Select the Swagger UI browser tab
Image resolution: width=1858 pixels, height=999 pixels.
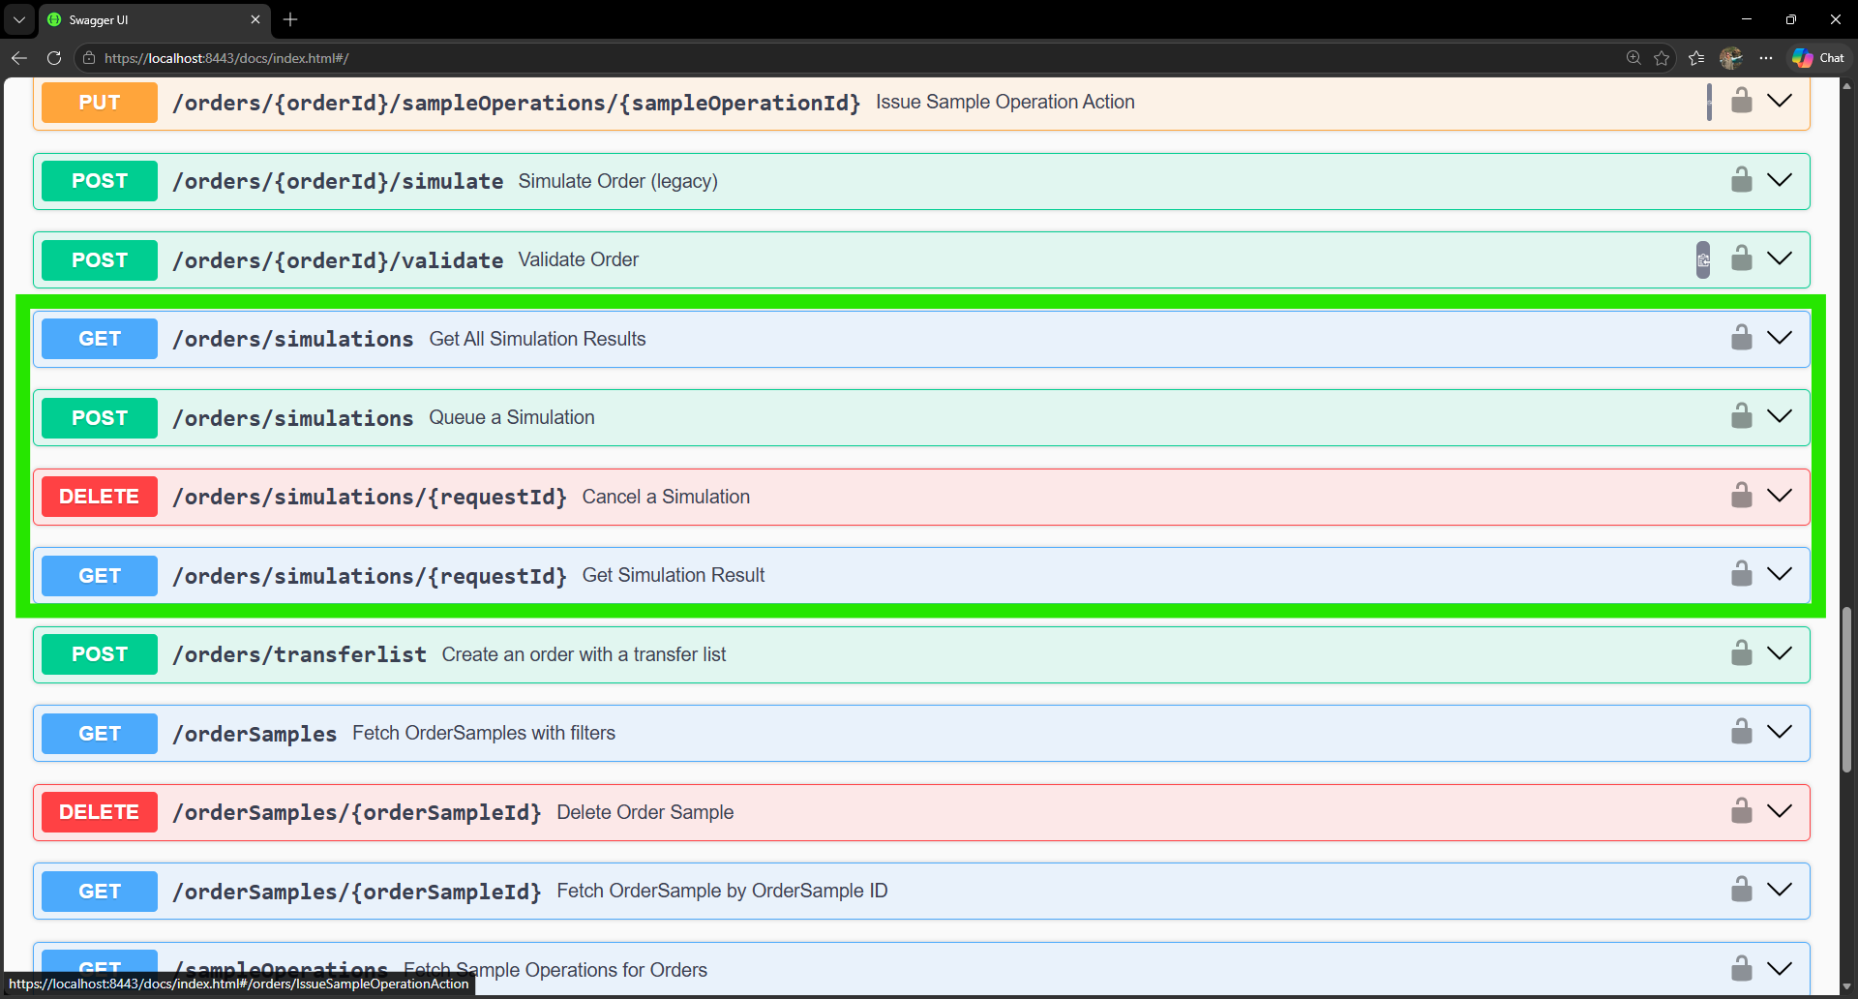click(155, 19)
